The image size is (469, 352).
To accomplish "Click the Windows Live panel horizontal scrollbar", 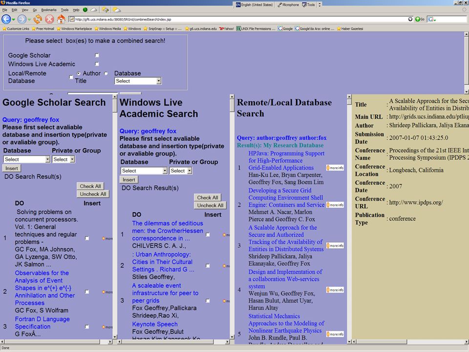I will click(x=174, y=342).
